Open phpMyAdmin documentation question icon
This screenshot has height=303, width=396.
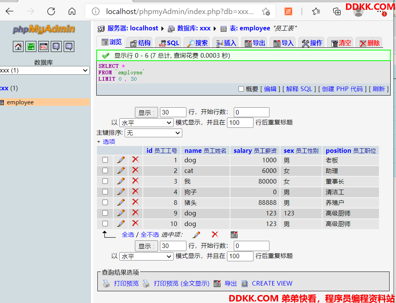[56, 47]
